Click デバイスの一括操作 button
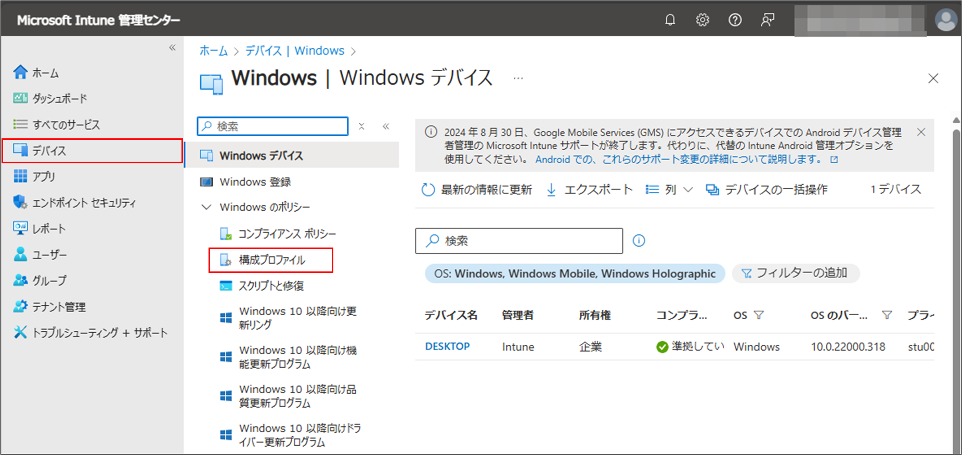The width and height of the screenshot is (962, 455). click(766, 190)
